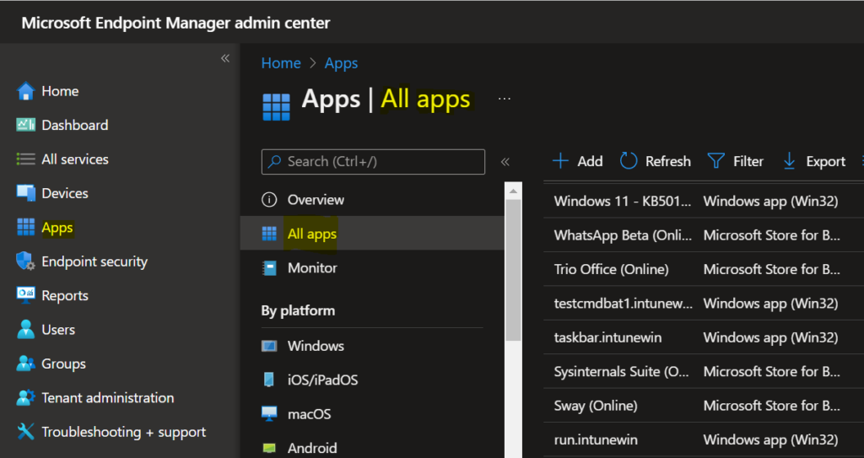The height and width of the screenshot is (458, 864).
Task: Open the Windows 11 - KB501... app
Action: pyautogui.click(x=622, y=202)
